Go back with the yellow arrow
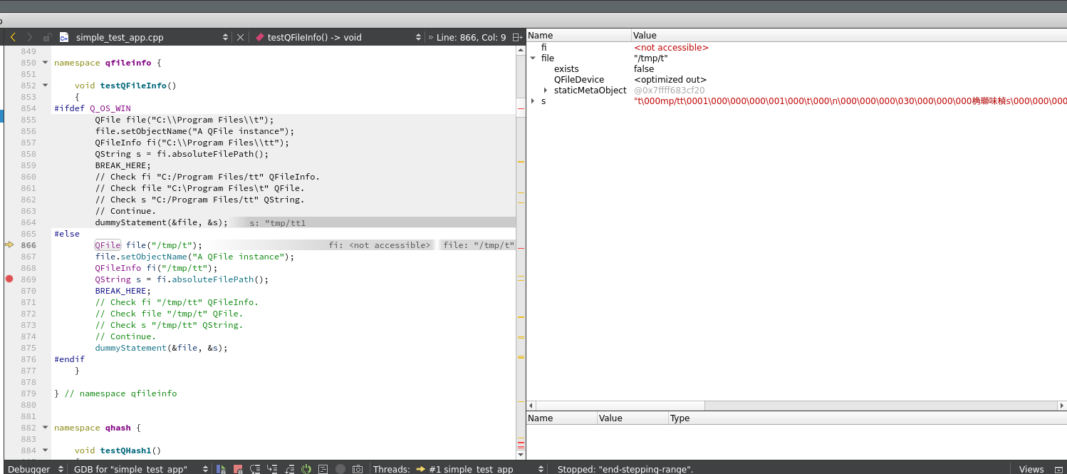The width and height of the screenshot is (1067, 474). tap(13, 37)
